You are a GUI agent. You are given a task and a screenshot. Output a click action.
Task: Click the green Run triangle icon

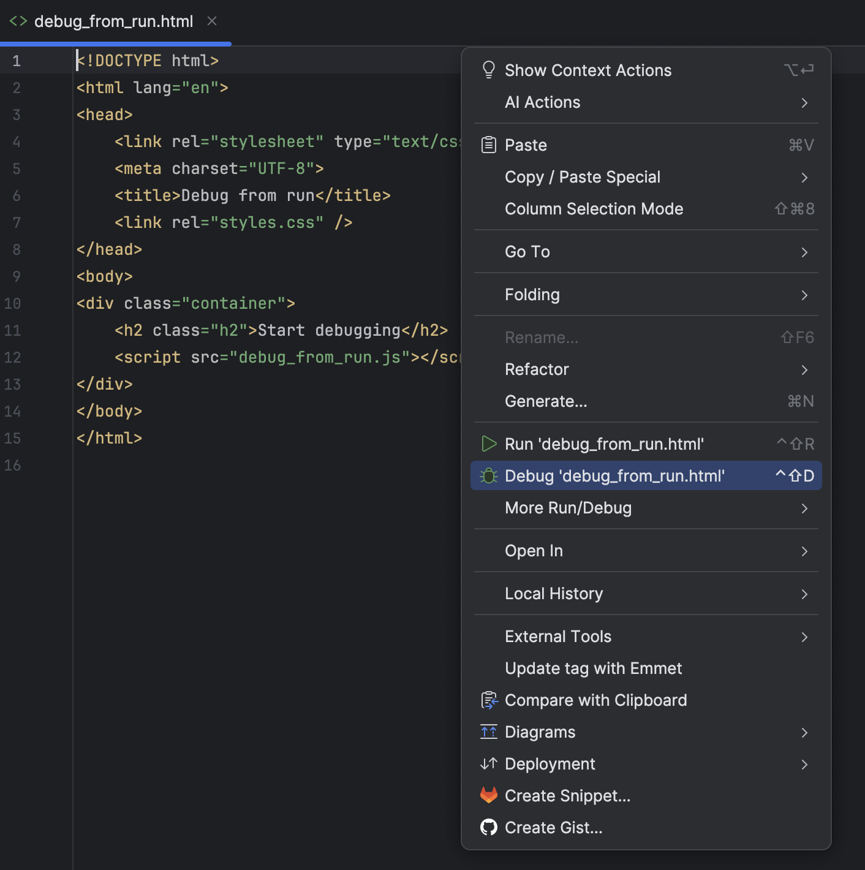[488, 444]
